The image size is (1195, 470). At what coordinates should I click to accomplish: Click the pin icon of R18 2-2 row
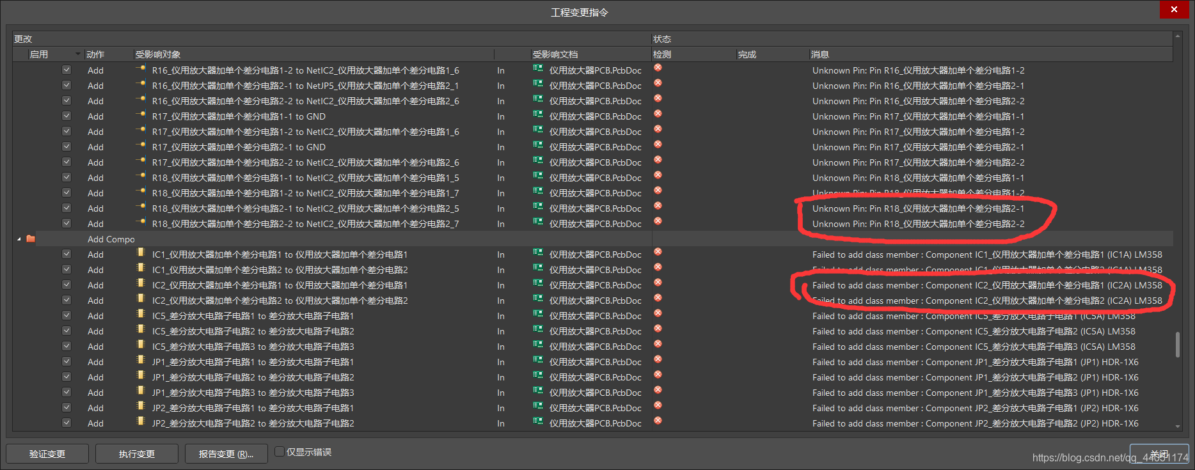click(141, 222)
